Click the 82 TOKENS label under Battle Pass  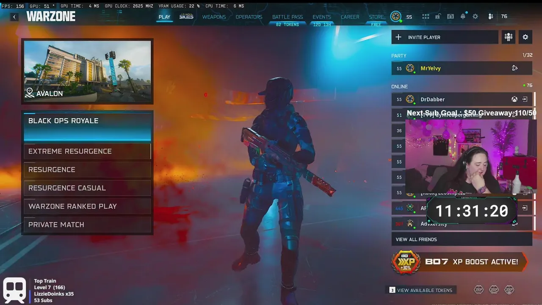pos(288,25)
